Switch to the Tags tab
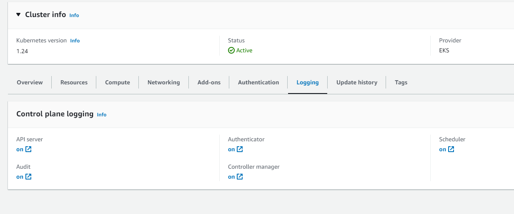The image size is (514, 214). click(401, 82)
